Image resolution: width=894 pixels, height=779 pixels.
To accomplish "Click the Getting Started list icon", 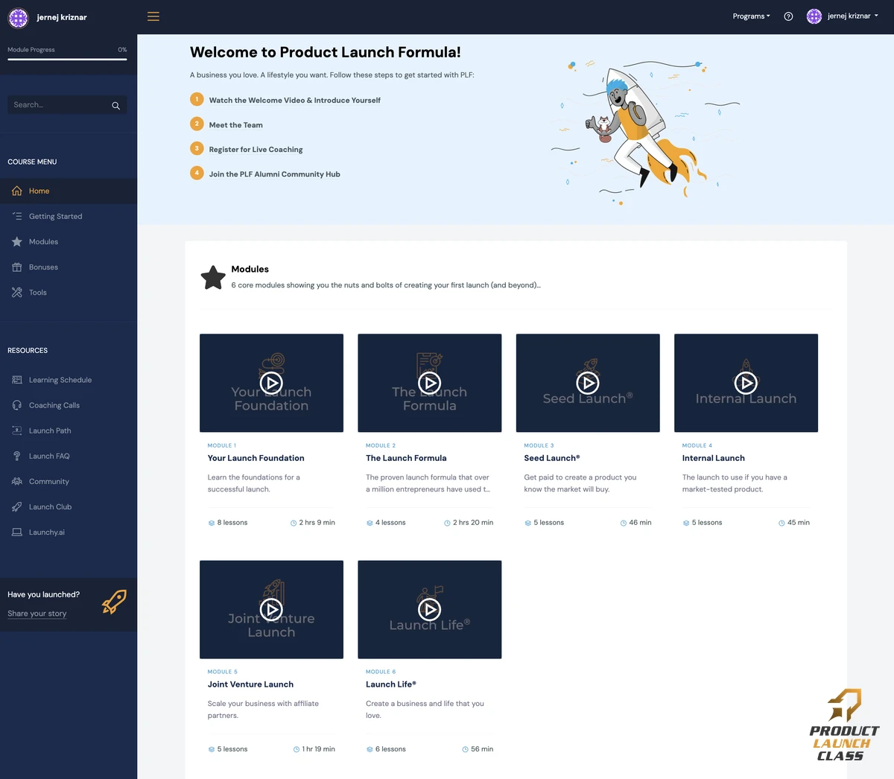I will (x=17, y=217).
